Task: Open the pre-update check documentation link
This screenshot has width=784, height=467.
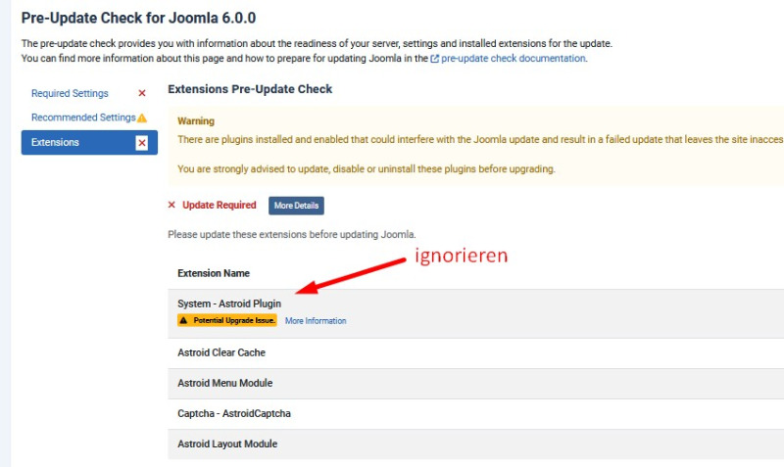Action: 514,59
